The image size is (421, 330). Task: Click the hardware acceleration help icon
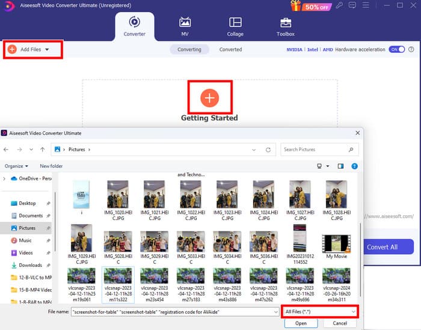pyautogui.click(x=411, y=49)
